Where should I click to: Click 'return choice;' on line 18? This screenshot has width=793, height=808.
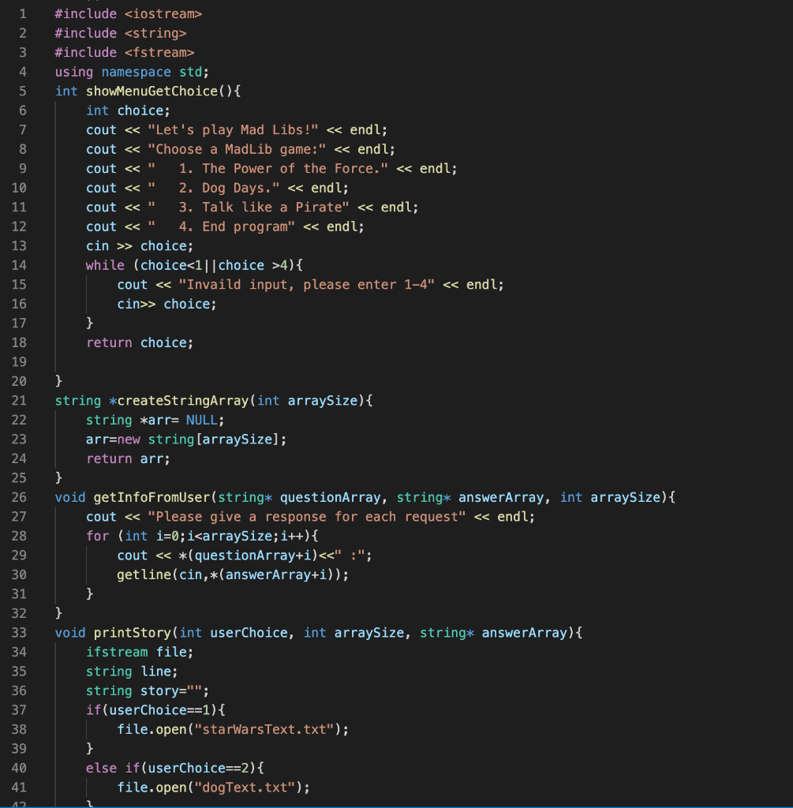[140, 342]
